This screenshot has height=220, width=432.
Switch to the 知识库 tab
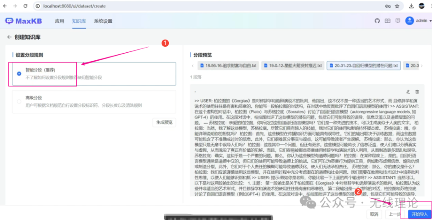(79, 21)
